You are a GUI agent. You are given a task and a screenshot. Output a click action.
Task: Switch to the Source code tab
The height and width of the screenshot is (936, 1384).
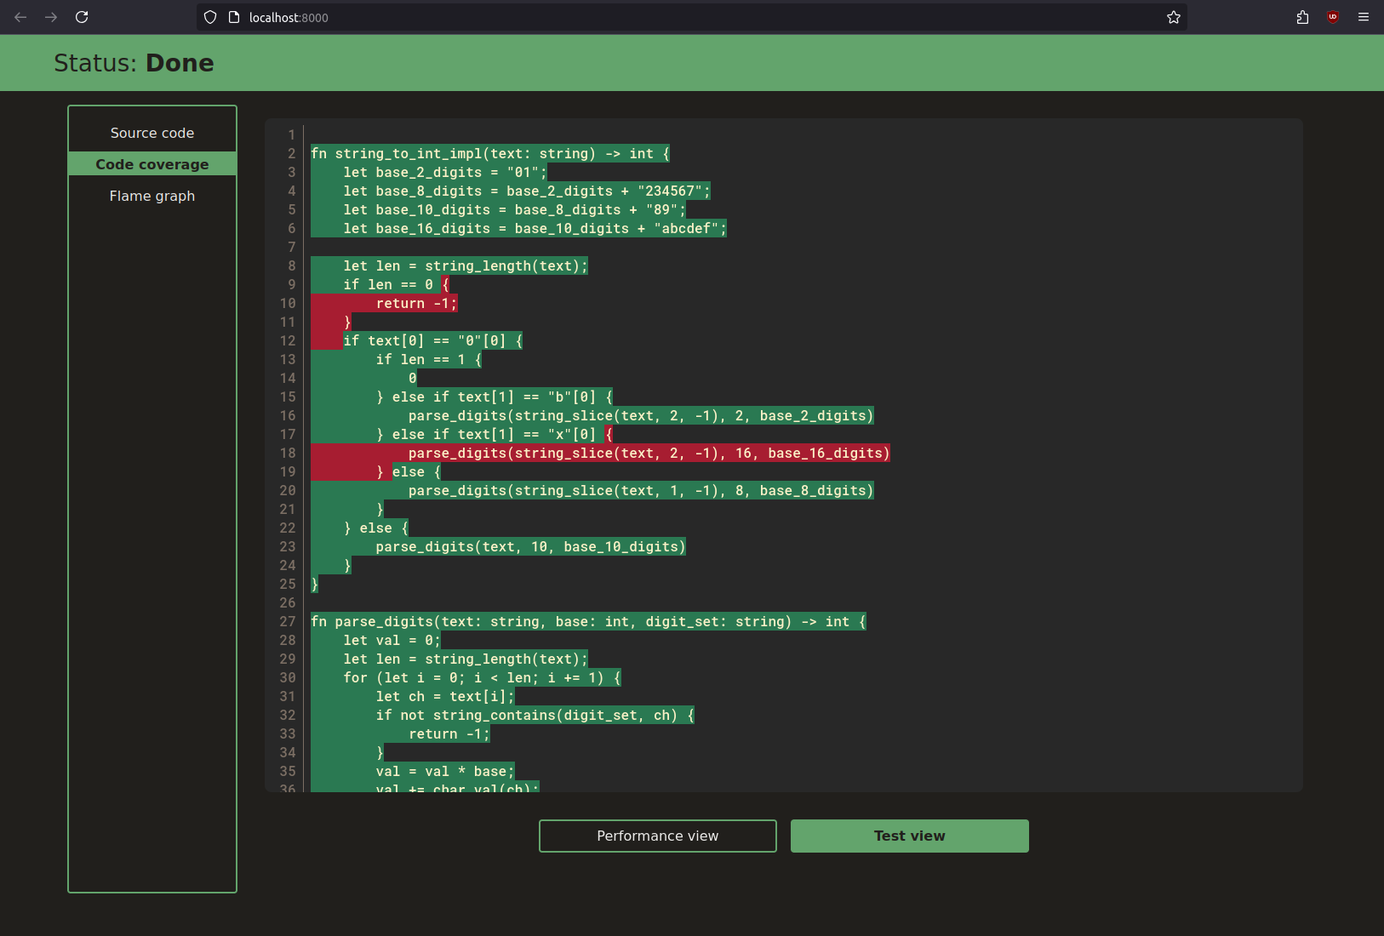coord(152,133)
